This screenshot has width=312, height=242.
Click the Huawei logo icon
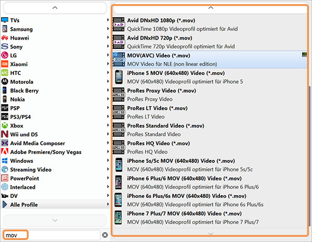coord(5,37)
